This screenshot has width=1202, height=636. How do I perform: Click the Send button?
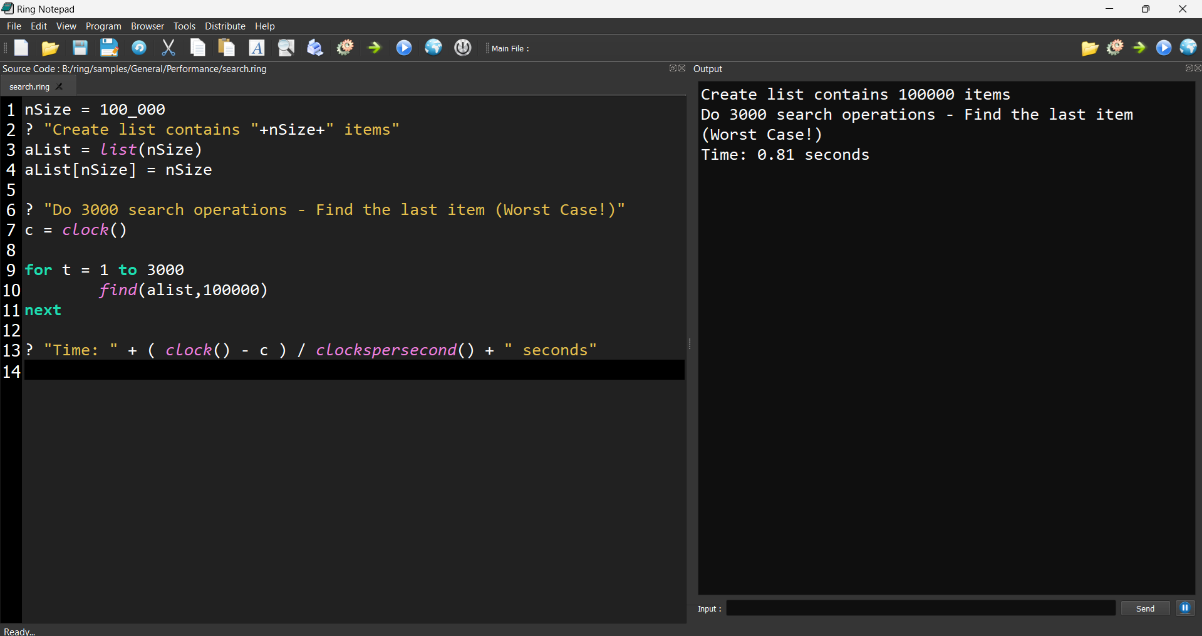click(x=1145, y=608)
